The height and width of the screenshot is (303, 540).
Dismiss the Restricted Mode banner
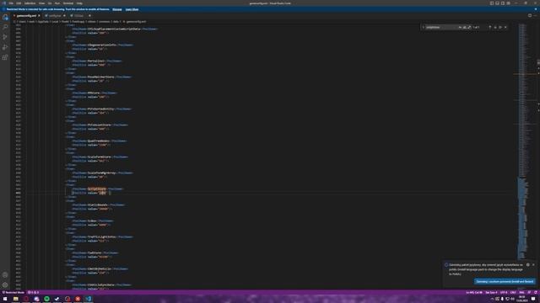point(536,9)
